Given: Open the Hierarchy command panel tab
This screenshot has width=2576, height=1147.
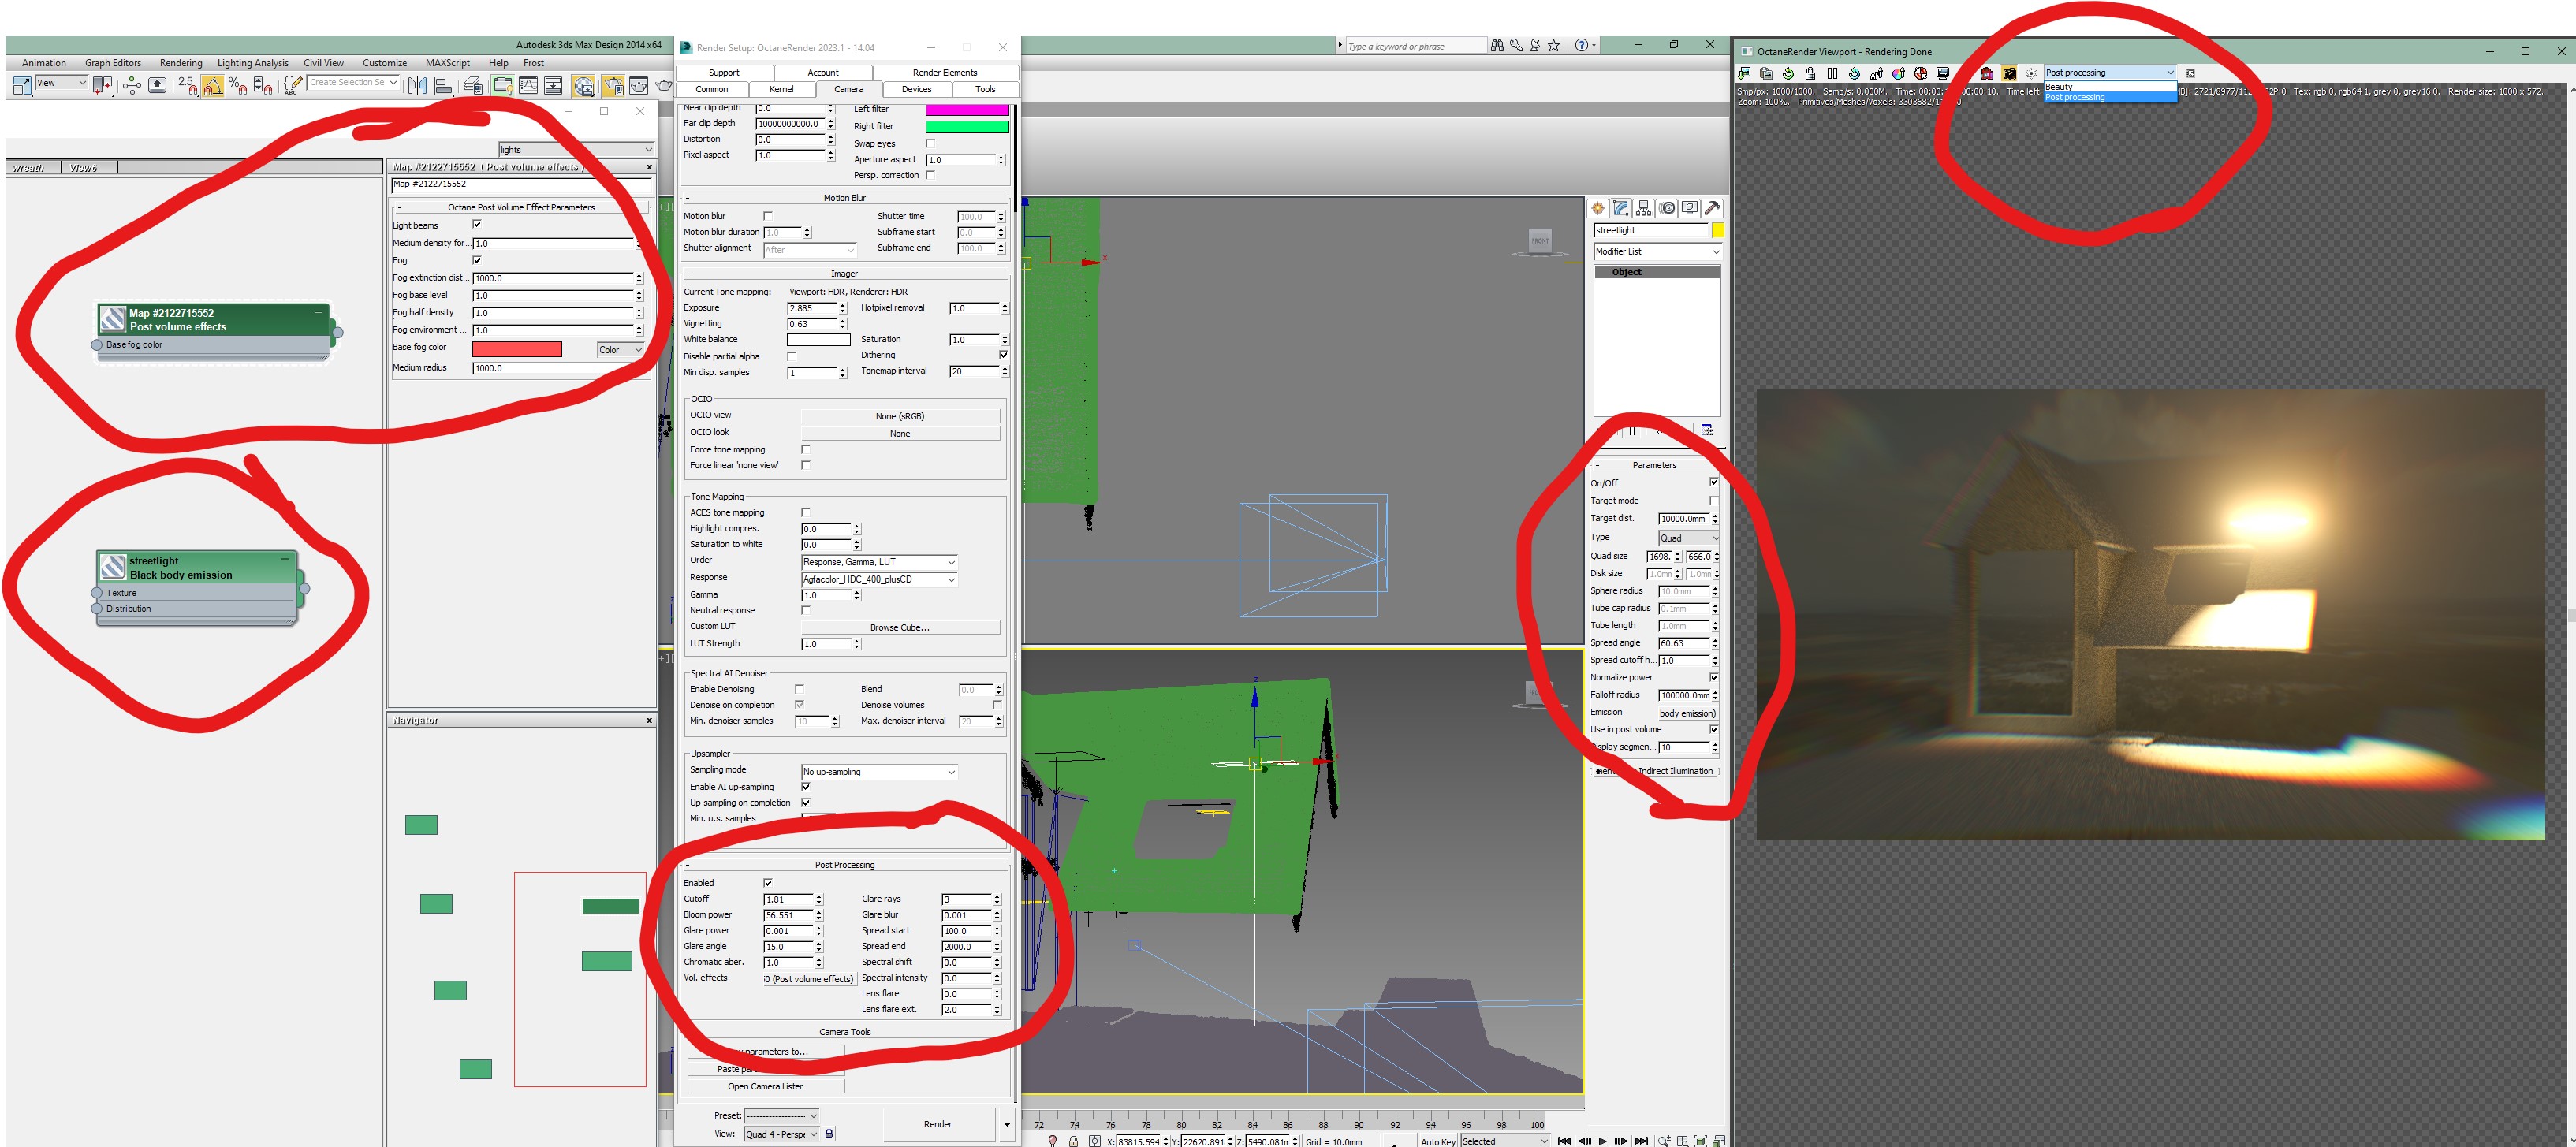Looking at the screenshot, I should tap(1644, 208).
